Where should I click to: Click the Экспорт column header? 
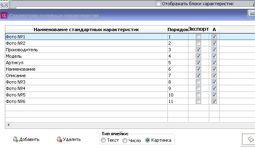pos(199,29)
